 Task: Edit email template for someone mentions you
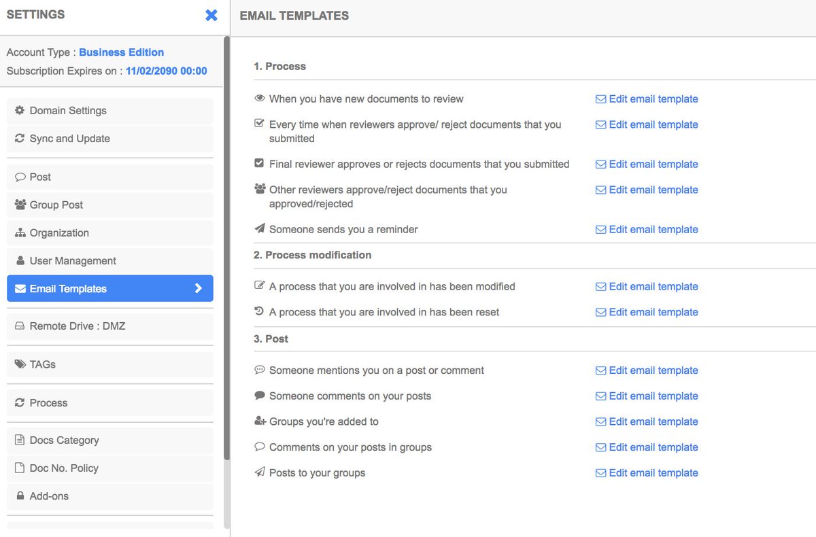pos(647,370)
